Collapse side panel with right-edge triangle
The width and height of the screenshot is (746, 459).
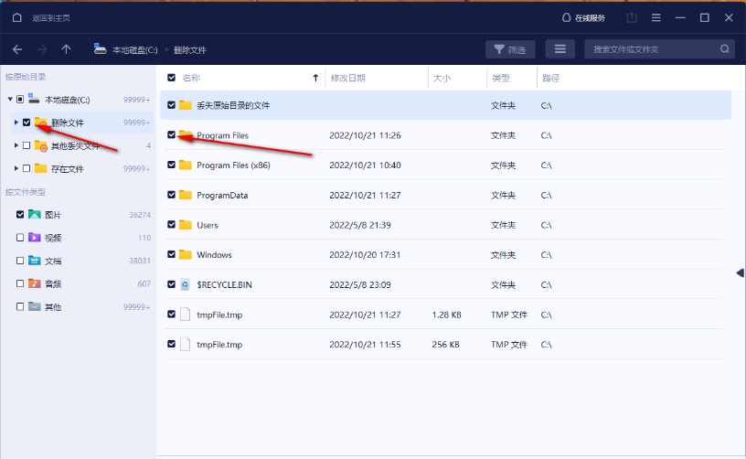coord(740,273)
